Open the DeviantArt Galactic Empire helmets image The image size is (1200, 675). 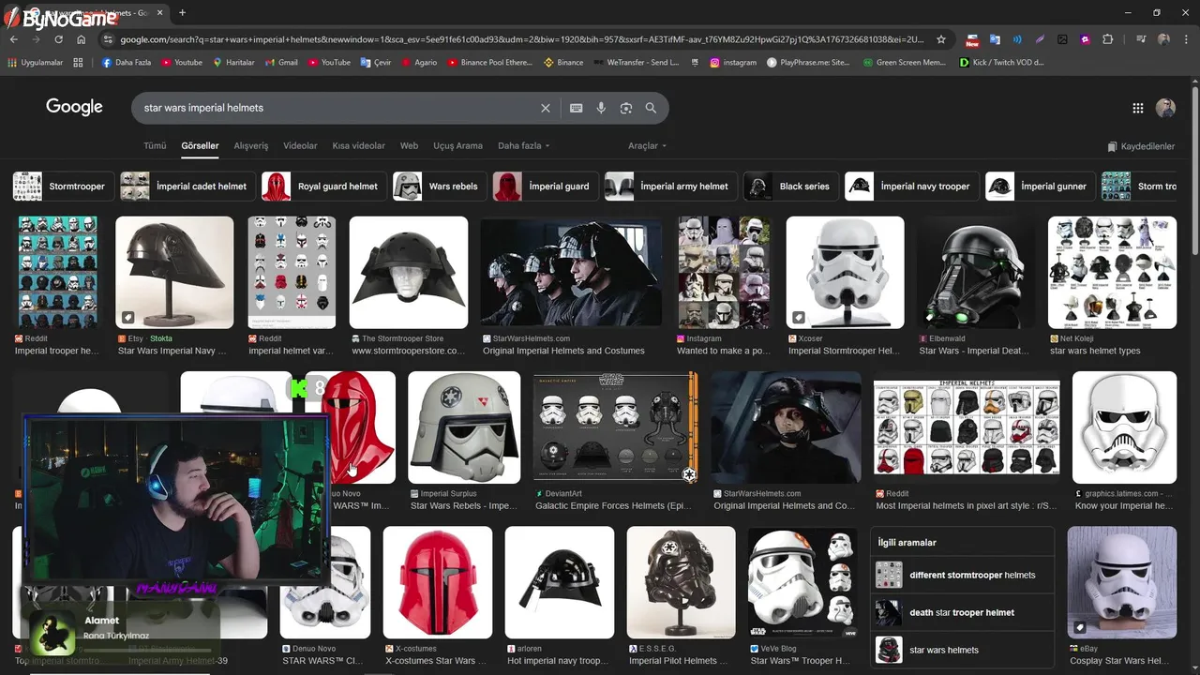[x=615, y=427]
